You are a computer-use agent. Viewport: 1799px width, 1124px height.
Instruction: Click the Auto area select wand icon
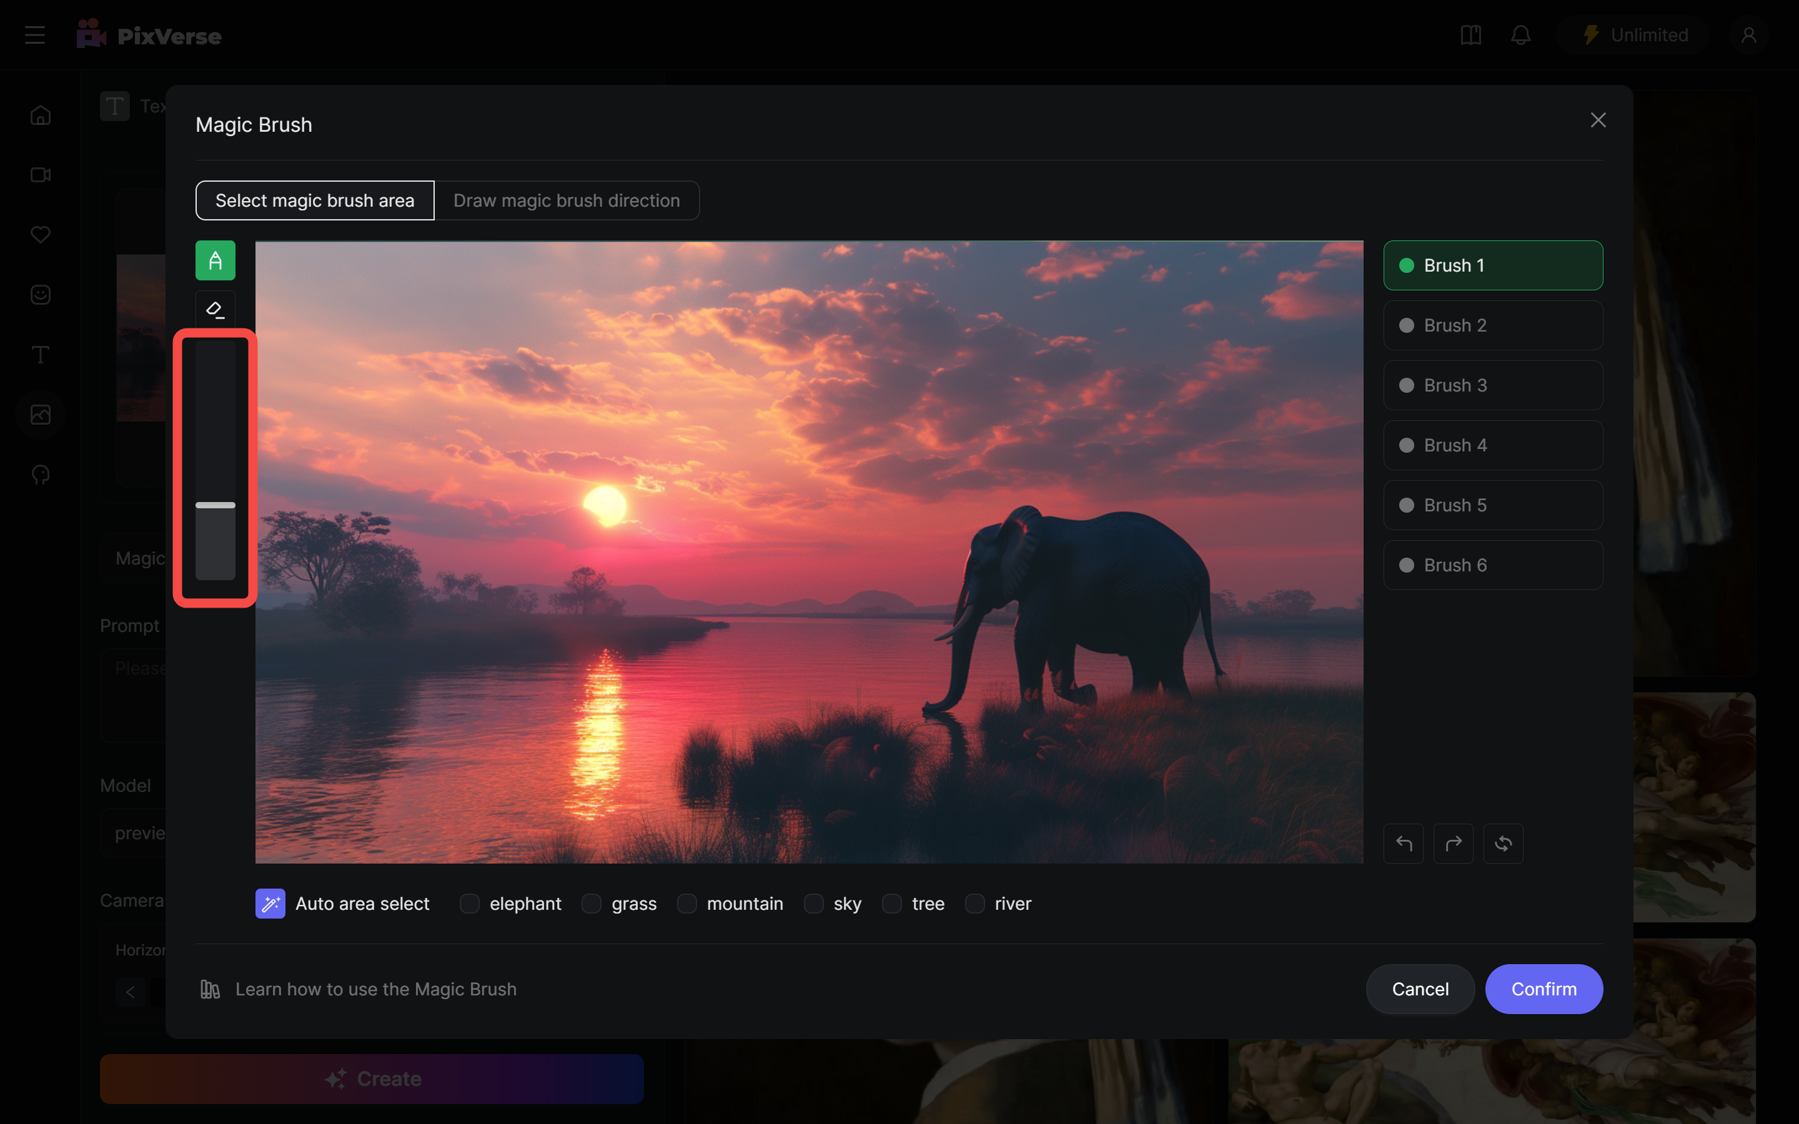point(270,903)
